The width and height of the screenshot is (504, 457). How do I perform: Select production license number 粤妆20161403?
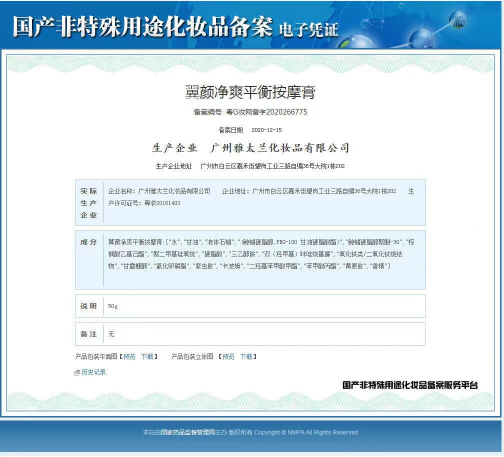point(162,203)
